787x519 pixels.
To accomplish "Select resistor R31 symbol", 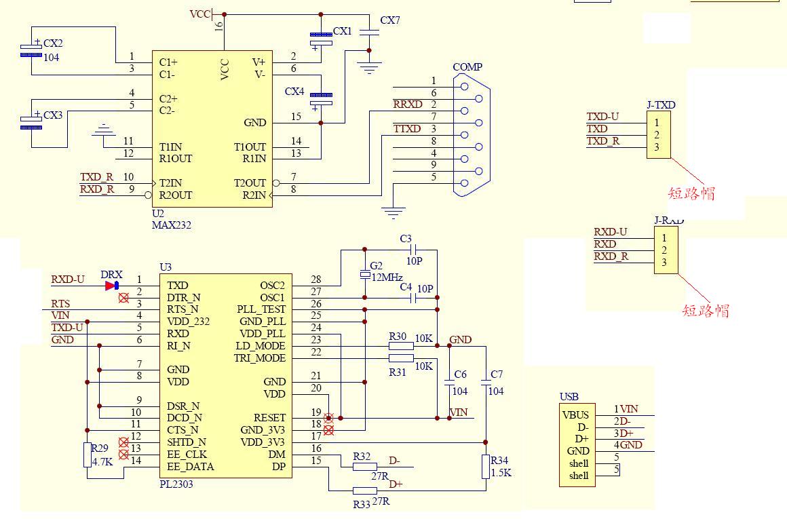I will click(x=402, y=358).
